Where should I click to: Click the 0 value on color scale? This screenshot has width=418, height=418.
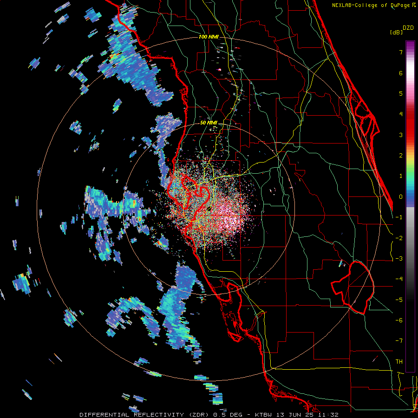[x=401, y=197]
